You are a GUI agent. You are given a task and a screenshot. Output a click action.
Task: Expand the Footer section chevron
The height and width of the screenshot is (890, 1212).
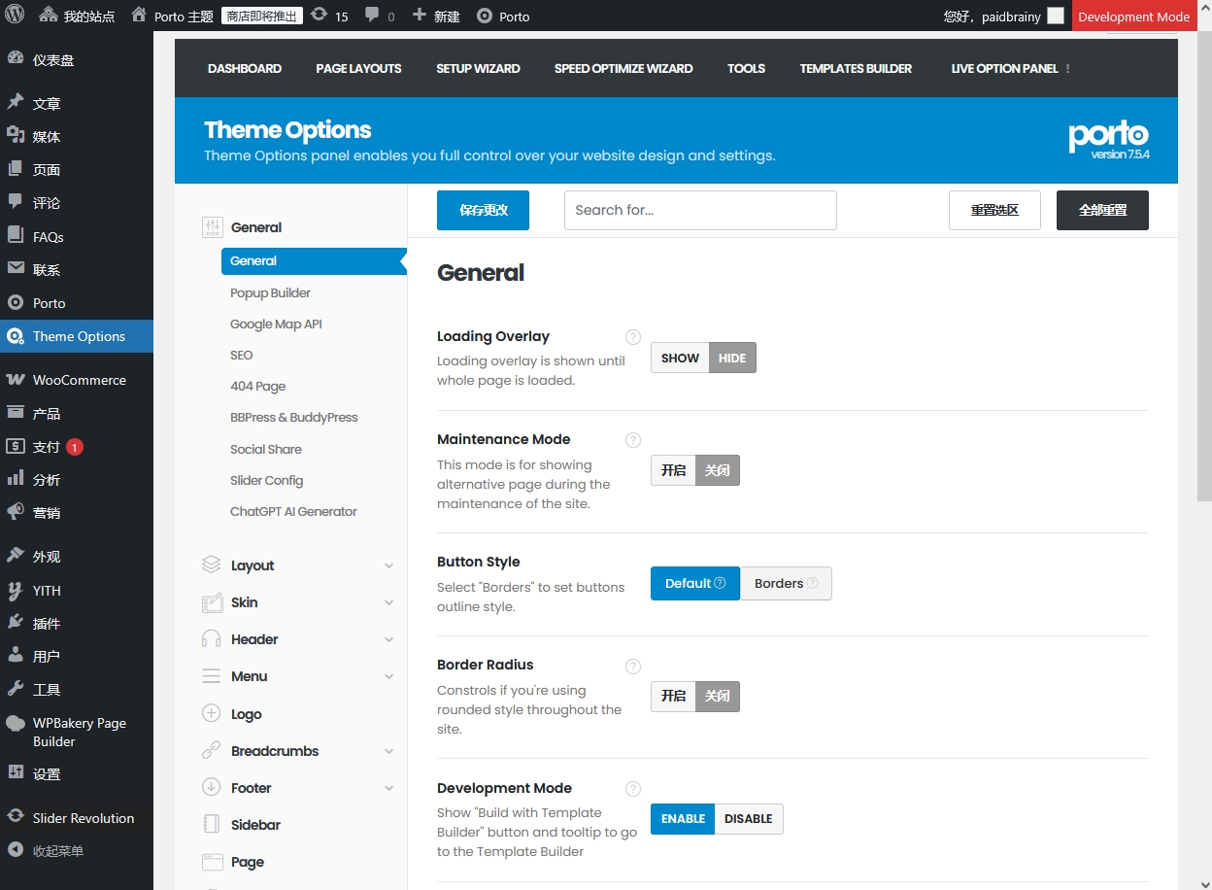tap(388, 788)
